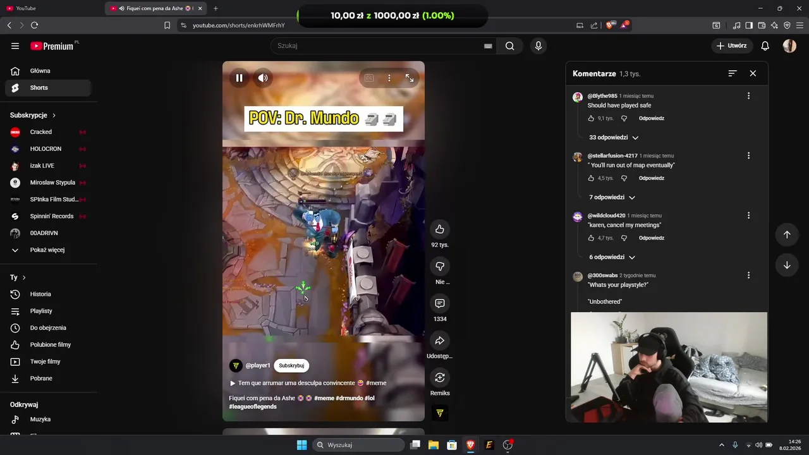Viewport: 809px width, 455px height.
Task: Open a new browser tab
Action: [x=216, y=8]
